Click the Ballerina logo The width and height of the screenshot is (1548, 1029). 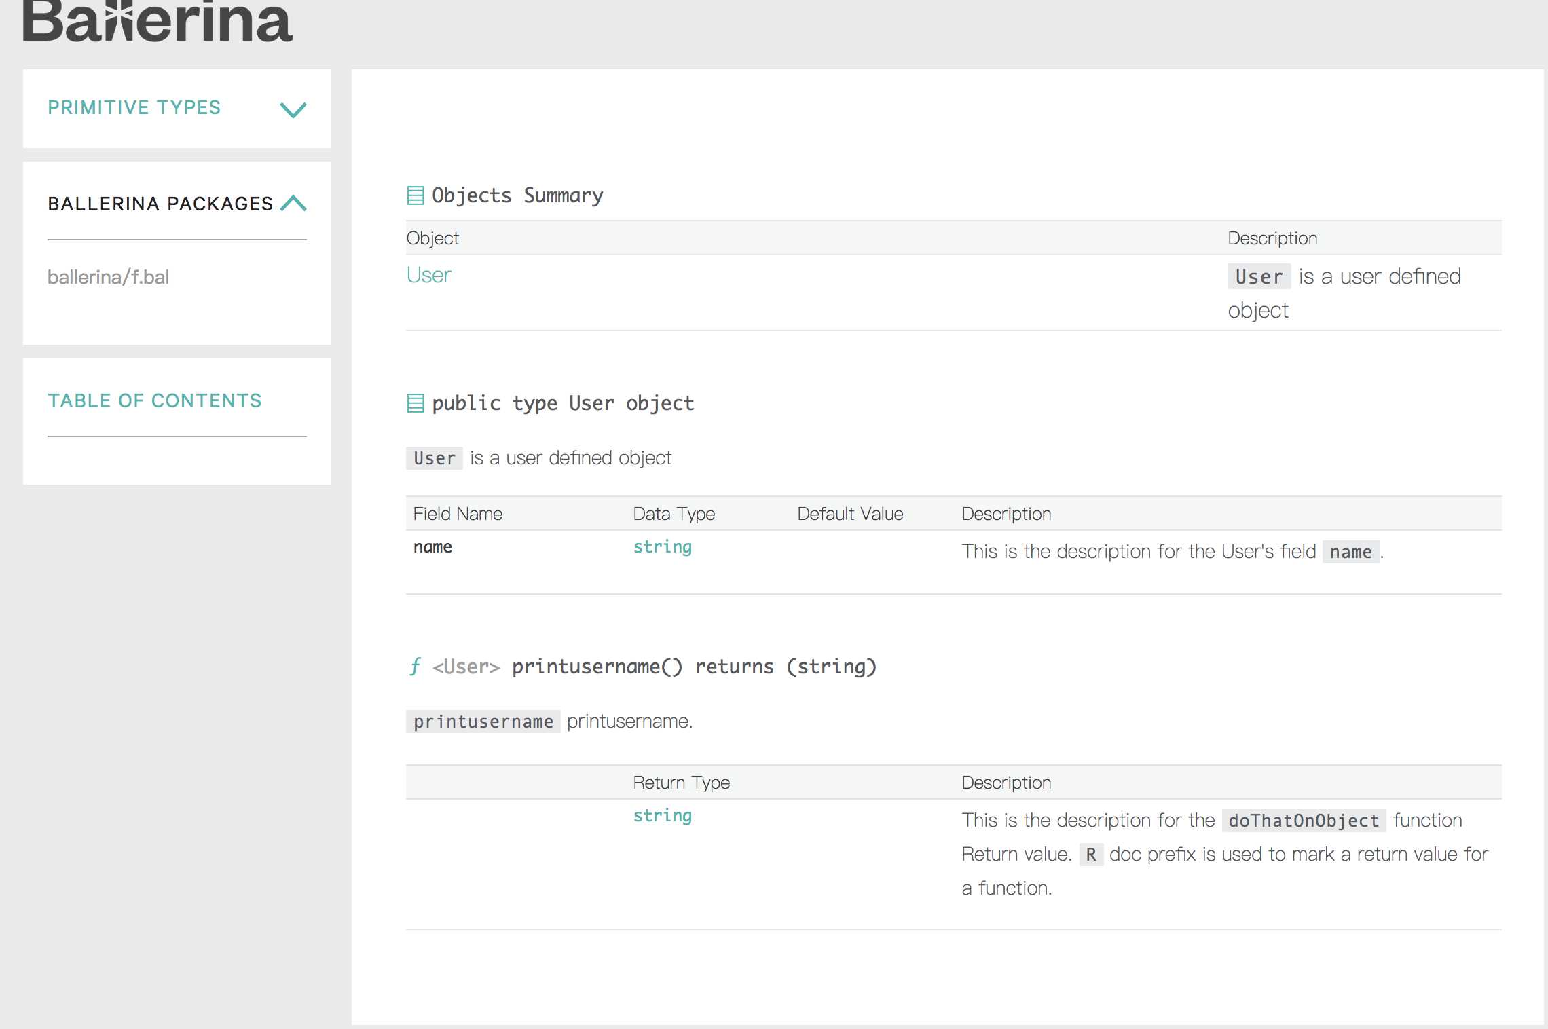coord(158,20)
